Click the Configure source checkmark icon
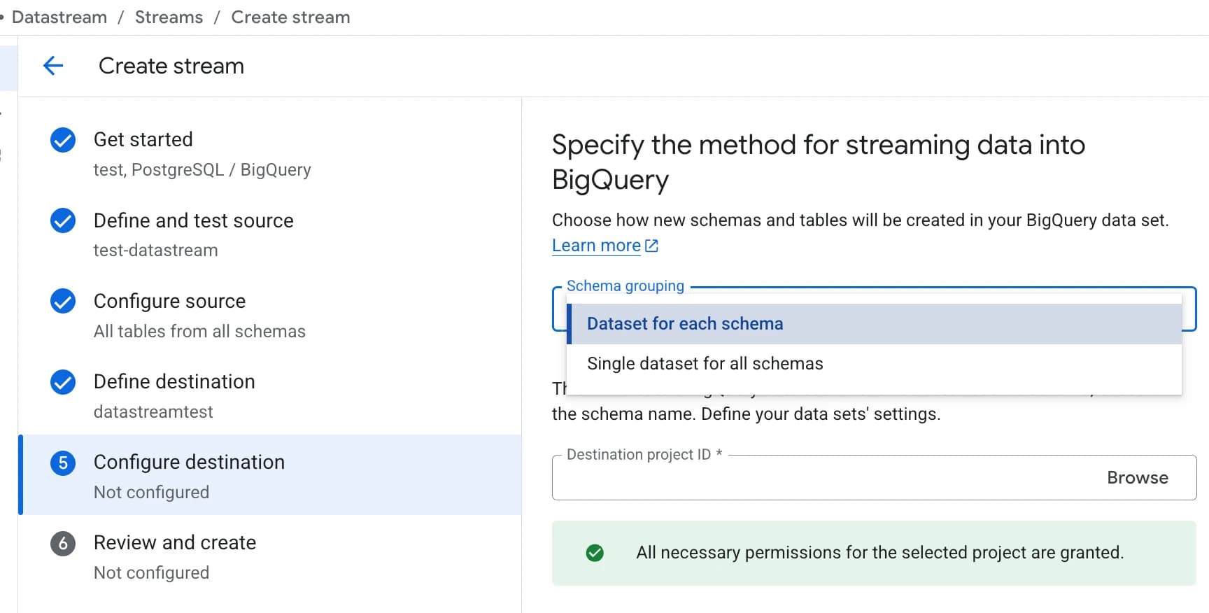The width and height of the screenshot is (1209, 613). (x=62, y=301)
